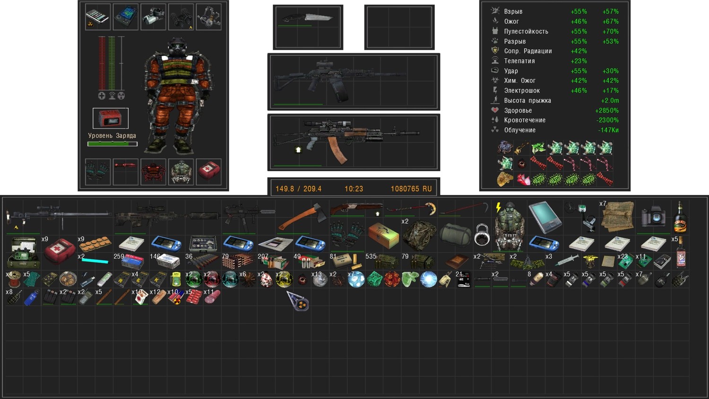Select the yellow GPS tracker item
This screenshot has height=399, width=709.
pos(176,280)
